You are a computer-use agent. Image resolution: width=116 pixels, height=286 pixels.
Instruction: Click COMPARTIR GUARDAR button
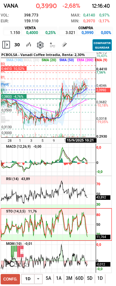pyautogui.click(x=102, y=45)
